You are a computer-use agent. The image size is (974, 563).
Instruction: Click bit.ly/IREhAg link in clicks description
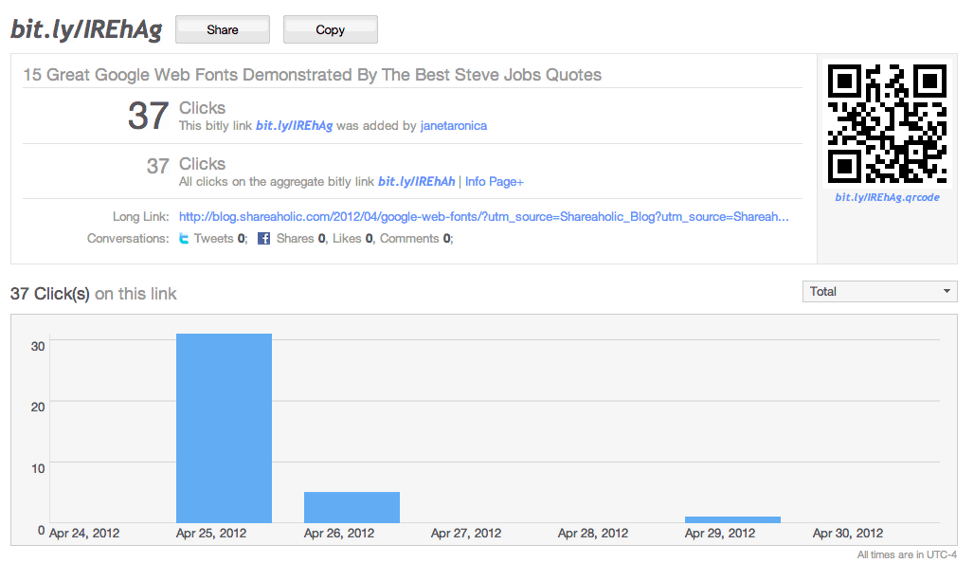pyautogui.click(x=295, y=125)
